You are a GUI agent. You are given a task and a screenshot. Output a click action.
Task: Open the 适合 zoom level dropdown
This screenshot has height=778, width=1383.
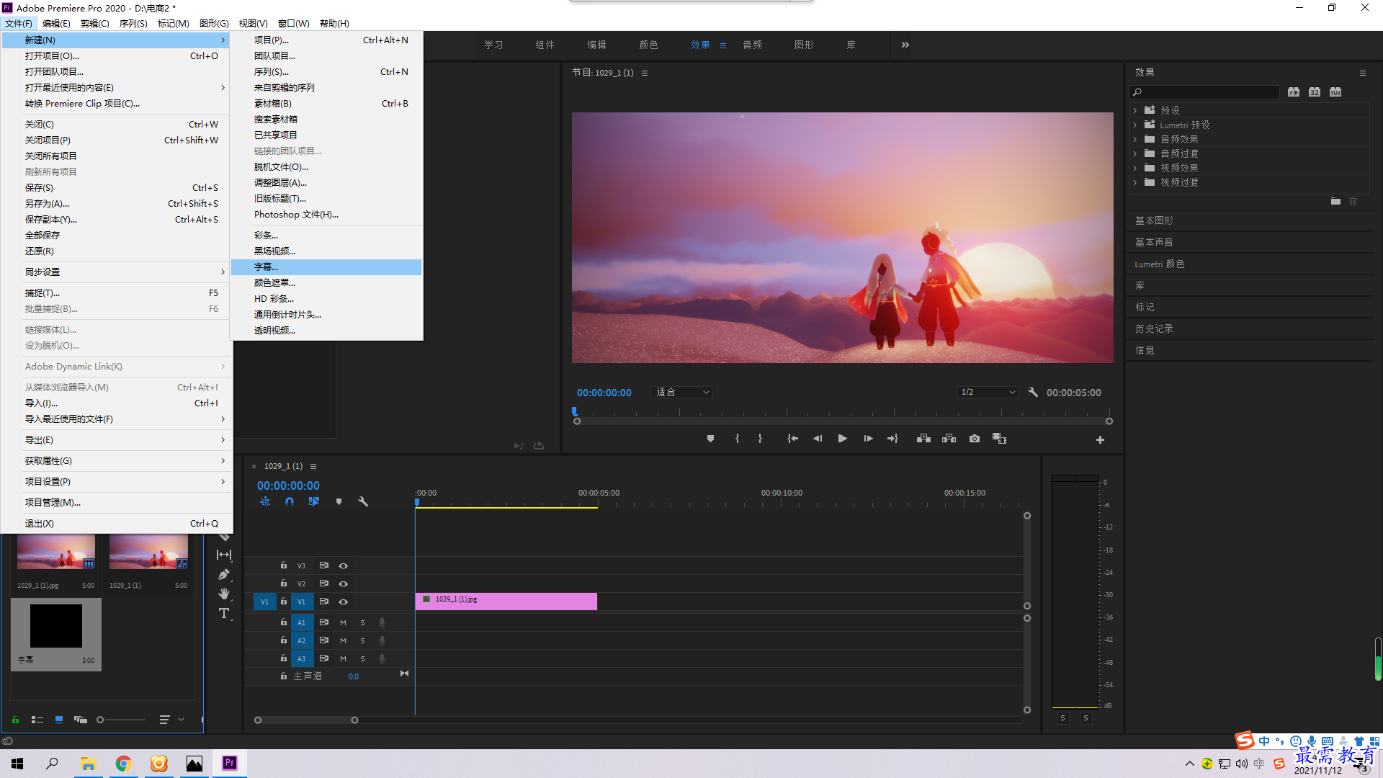[681, 393]
